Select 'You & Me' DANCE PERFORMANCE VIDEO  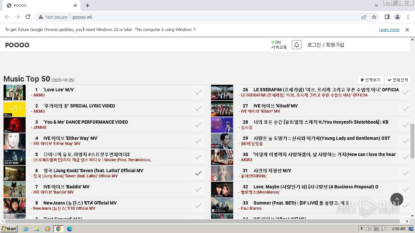click(86, 122)
